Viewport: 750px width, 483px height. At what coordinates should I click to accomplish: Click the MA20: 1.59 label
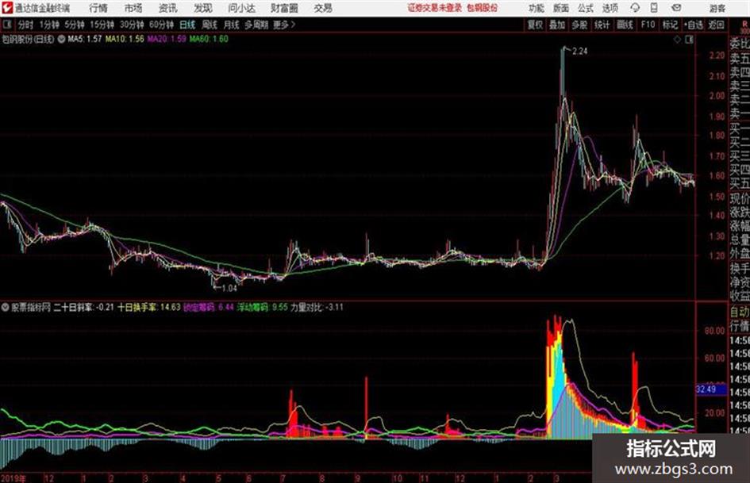coord(167,39)
